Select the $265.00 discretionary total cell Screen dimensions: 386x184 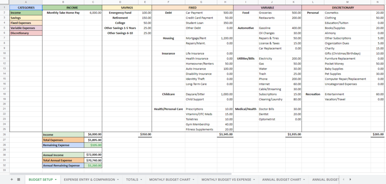point(378,134)
